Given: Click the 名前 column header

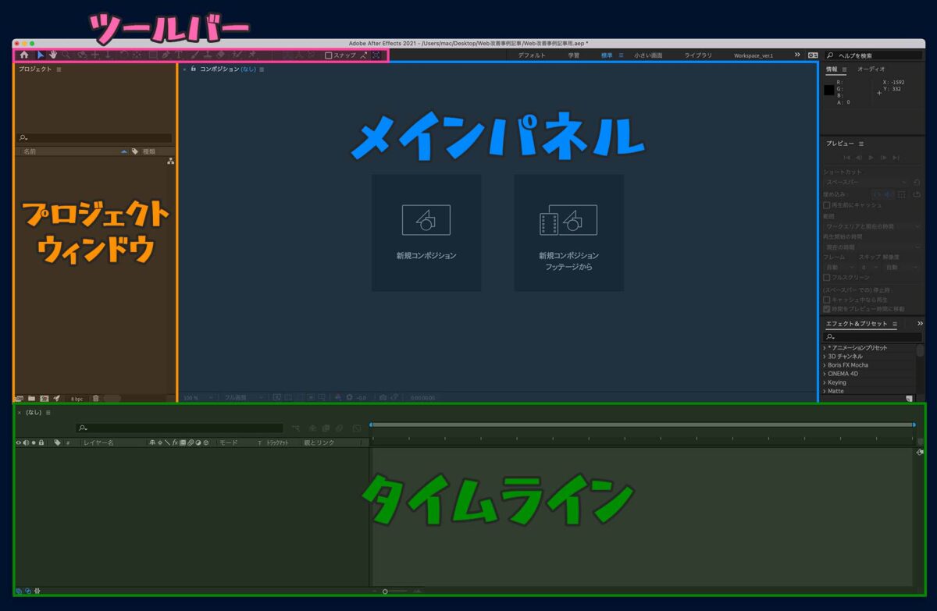Looking at the screenshot, I should click(x=30, y=151).
